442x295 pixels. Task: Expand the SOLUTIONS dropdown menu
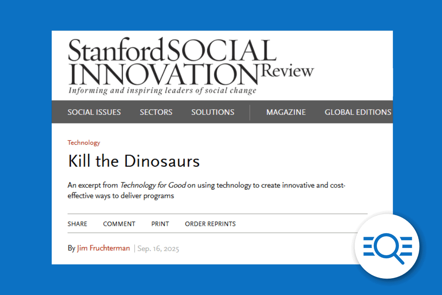click(x=212, y=112)
